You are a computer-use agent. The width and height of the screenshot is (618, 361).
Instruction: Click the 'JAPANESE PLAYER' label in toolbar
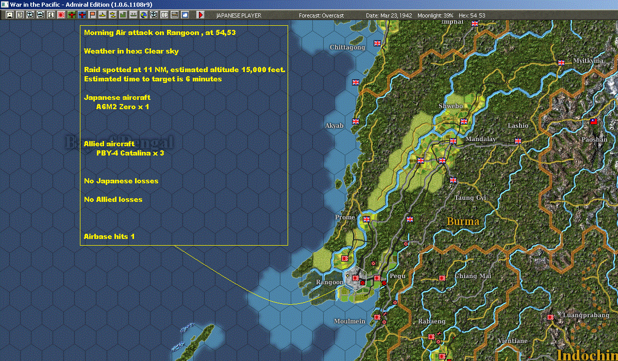point(239,15)
